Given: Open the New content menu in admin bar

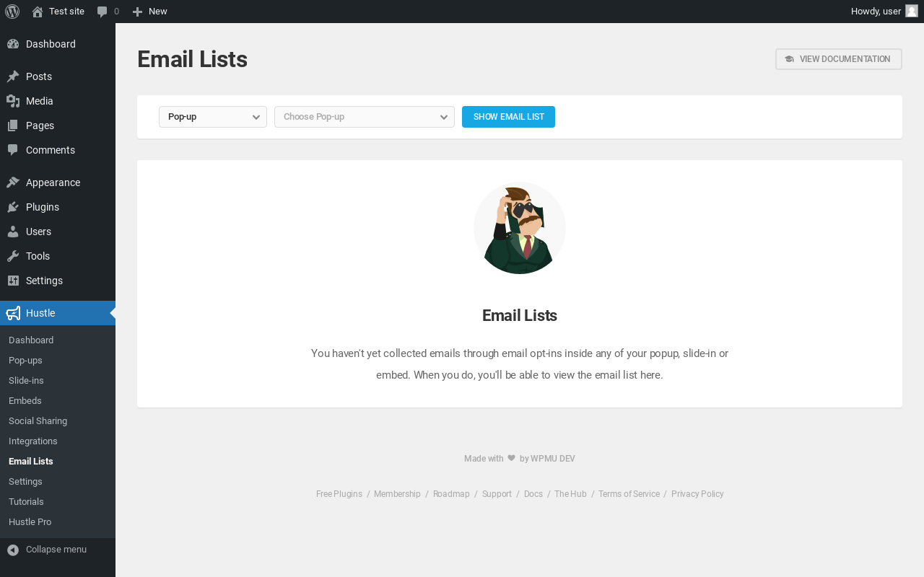Looking at the screenshot, I should coord(149,12).
